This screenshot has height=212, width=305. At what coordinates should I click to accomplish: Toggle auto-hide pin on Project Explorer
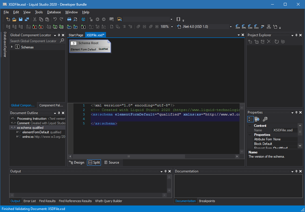click(x=296, y=35)
